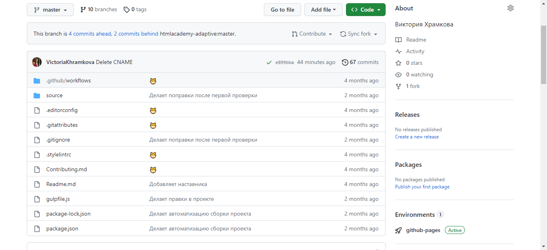Click the Go to file button
The height and width of the screenshot is (250, 547).
coord(282,10)
